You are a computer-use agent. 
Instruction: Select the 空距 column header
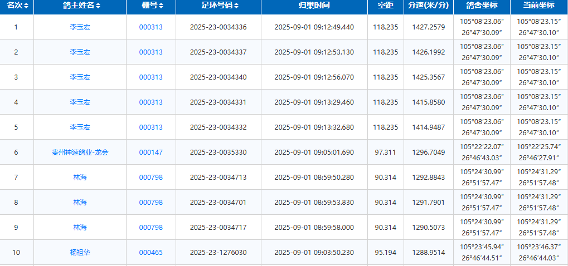click(385, 6)
